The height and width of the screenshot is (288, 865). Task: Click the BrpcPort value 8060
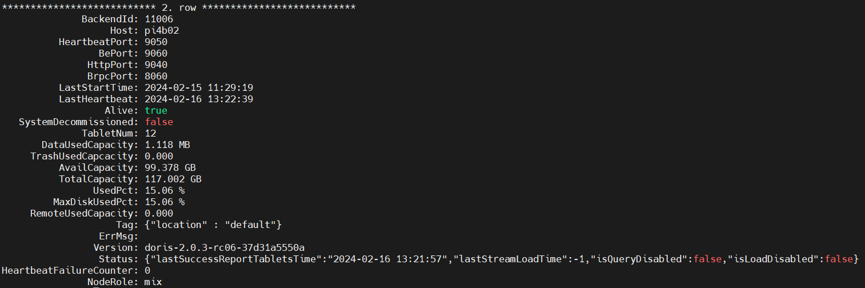[156, 76]
